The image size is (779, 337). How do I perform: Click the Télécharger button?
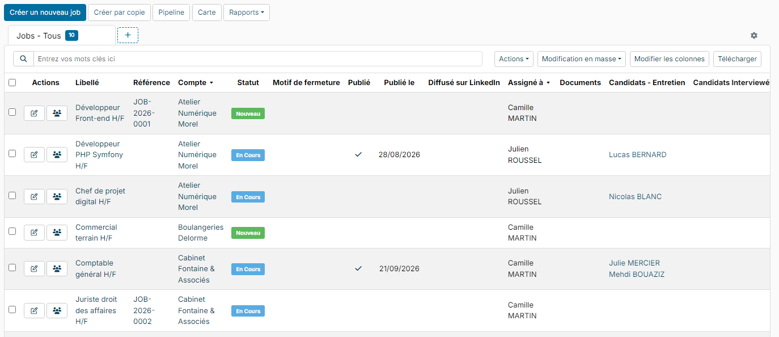click(x=737, y=59)
